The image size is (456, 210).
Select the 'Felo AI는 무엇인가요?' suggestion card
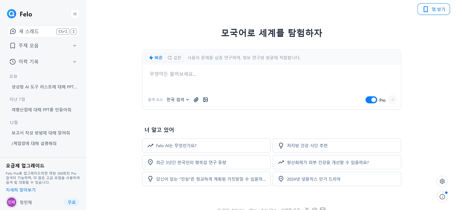pos(206,146)
